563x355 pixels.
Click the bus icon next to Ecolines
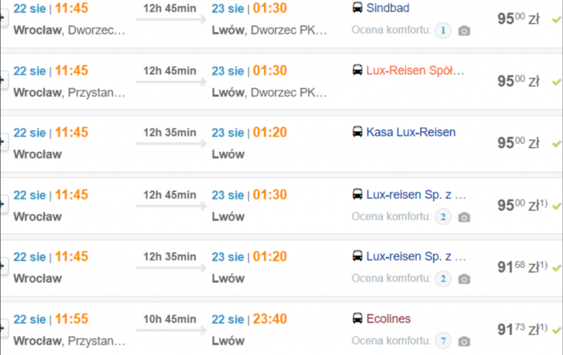point(357,319)
